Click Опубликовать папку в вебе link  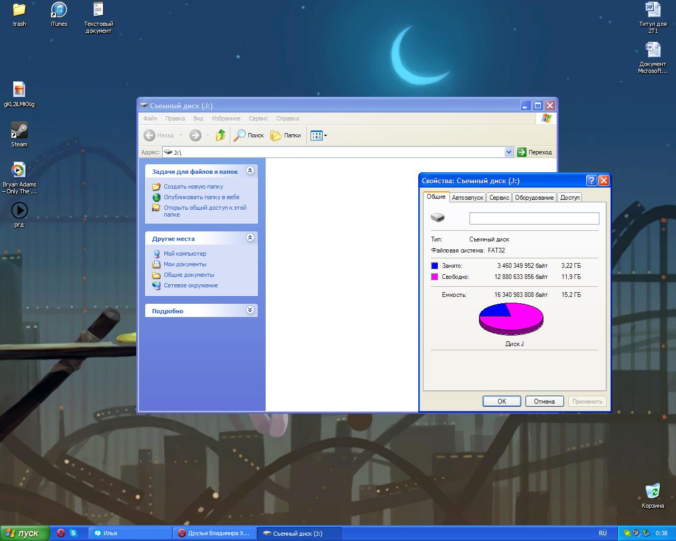click(x=202, y=197)
